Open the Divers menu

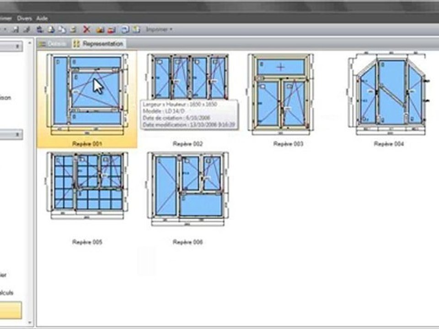point(24,18)
